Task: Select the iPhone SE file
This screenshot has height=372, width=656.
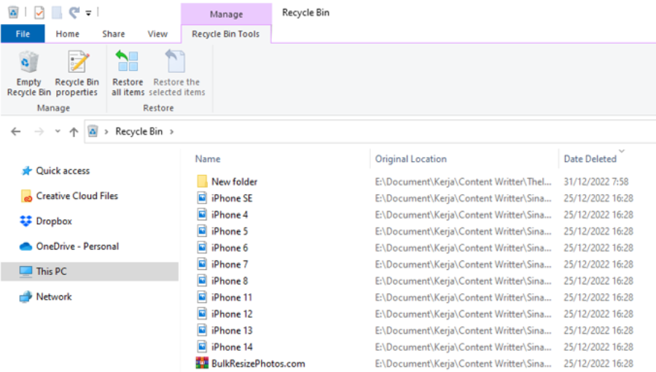Action: click(232, 198)
